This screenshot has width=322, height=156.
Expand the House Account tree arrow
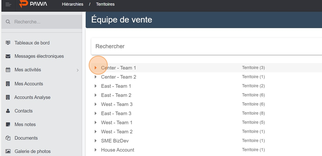[x=96, y=150]
